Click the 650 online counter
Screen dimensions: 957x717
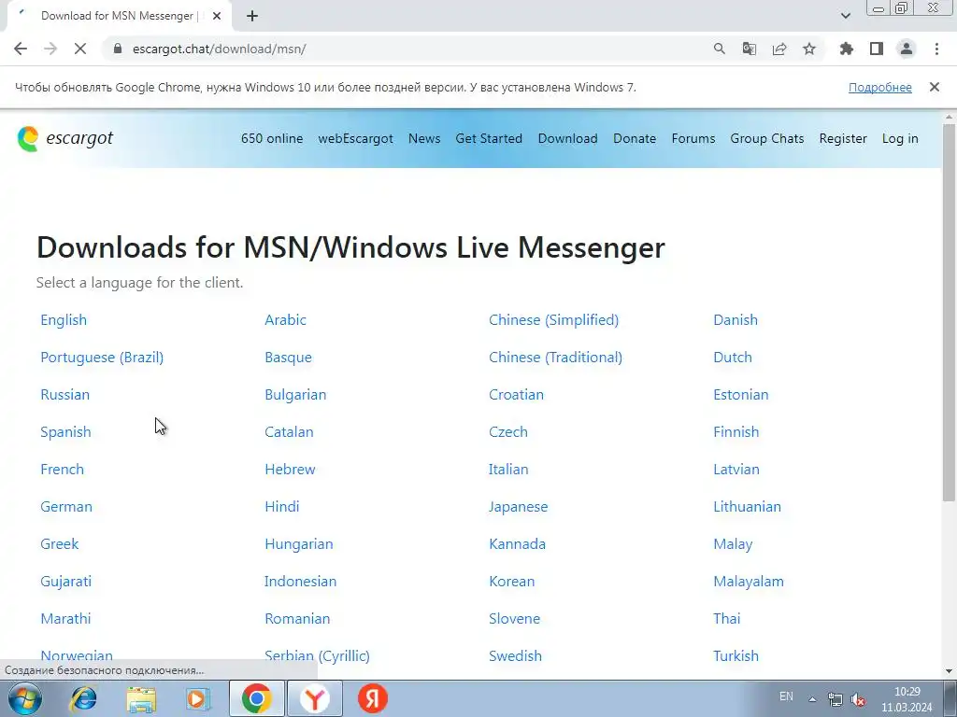click(272, 138)
